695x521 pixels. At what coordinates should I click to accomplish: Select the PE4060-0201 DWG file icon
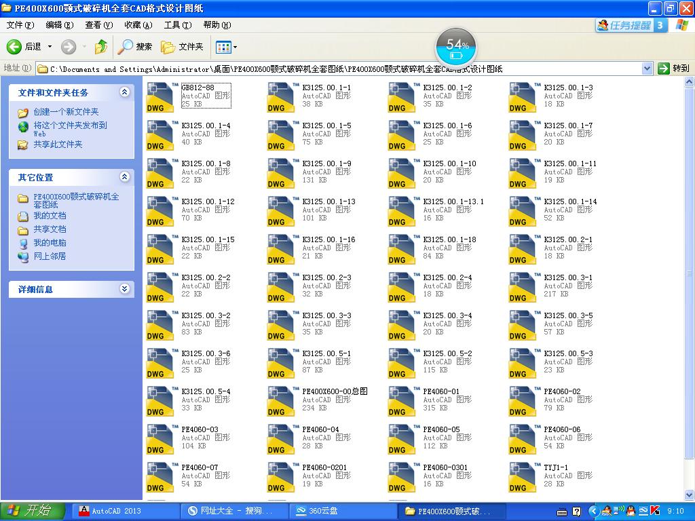pyautogui.click(x=282, y=477)
